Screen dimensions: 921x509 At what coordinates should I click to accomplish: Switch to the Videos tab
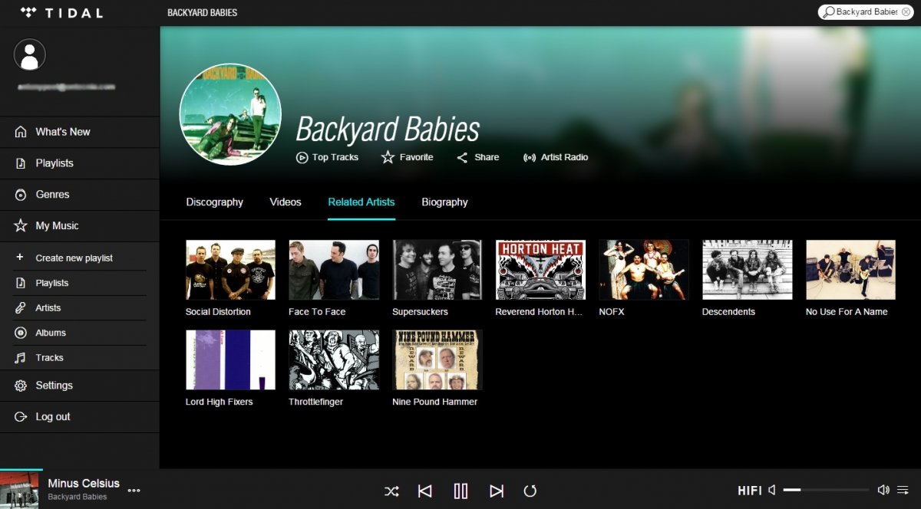point(286,202)
